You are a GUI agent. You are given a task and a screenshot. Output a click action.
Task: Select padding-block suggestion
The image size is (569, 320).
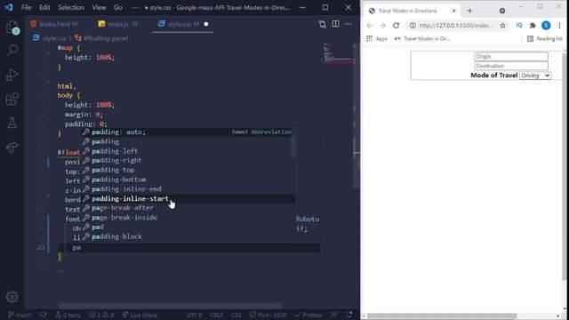point(188,236)
